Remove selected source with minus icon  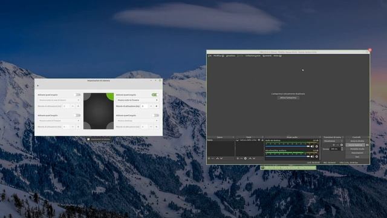click(241, 159)
